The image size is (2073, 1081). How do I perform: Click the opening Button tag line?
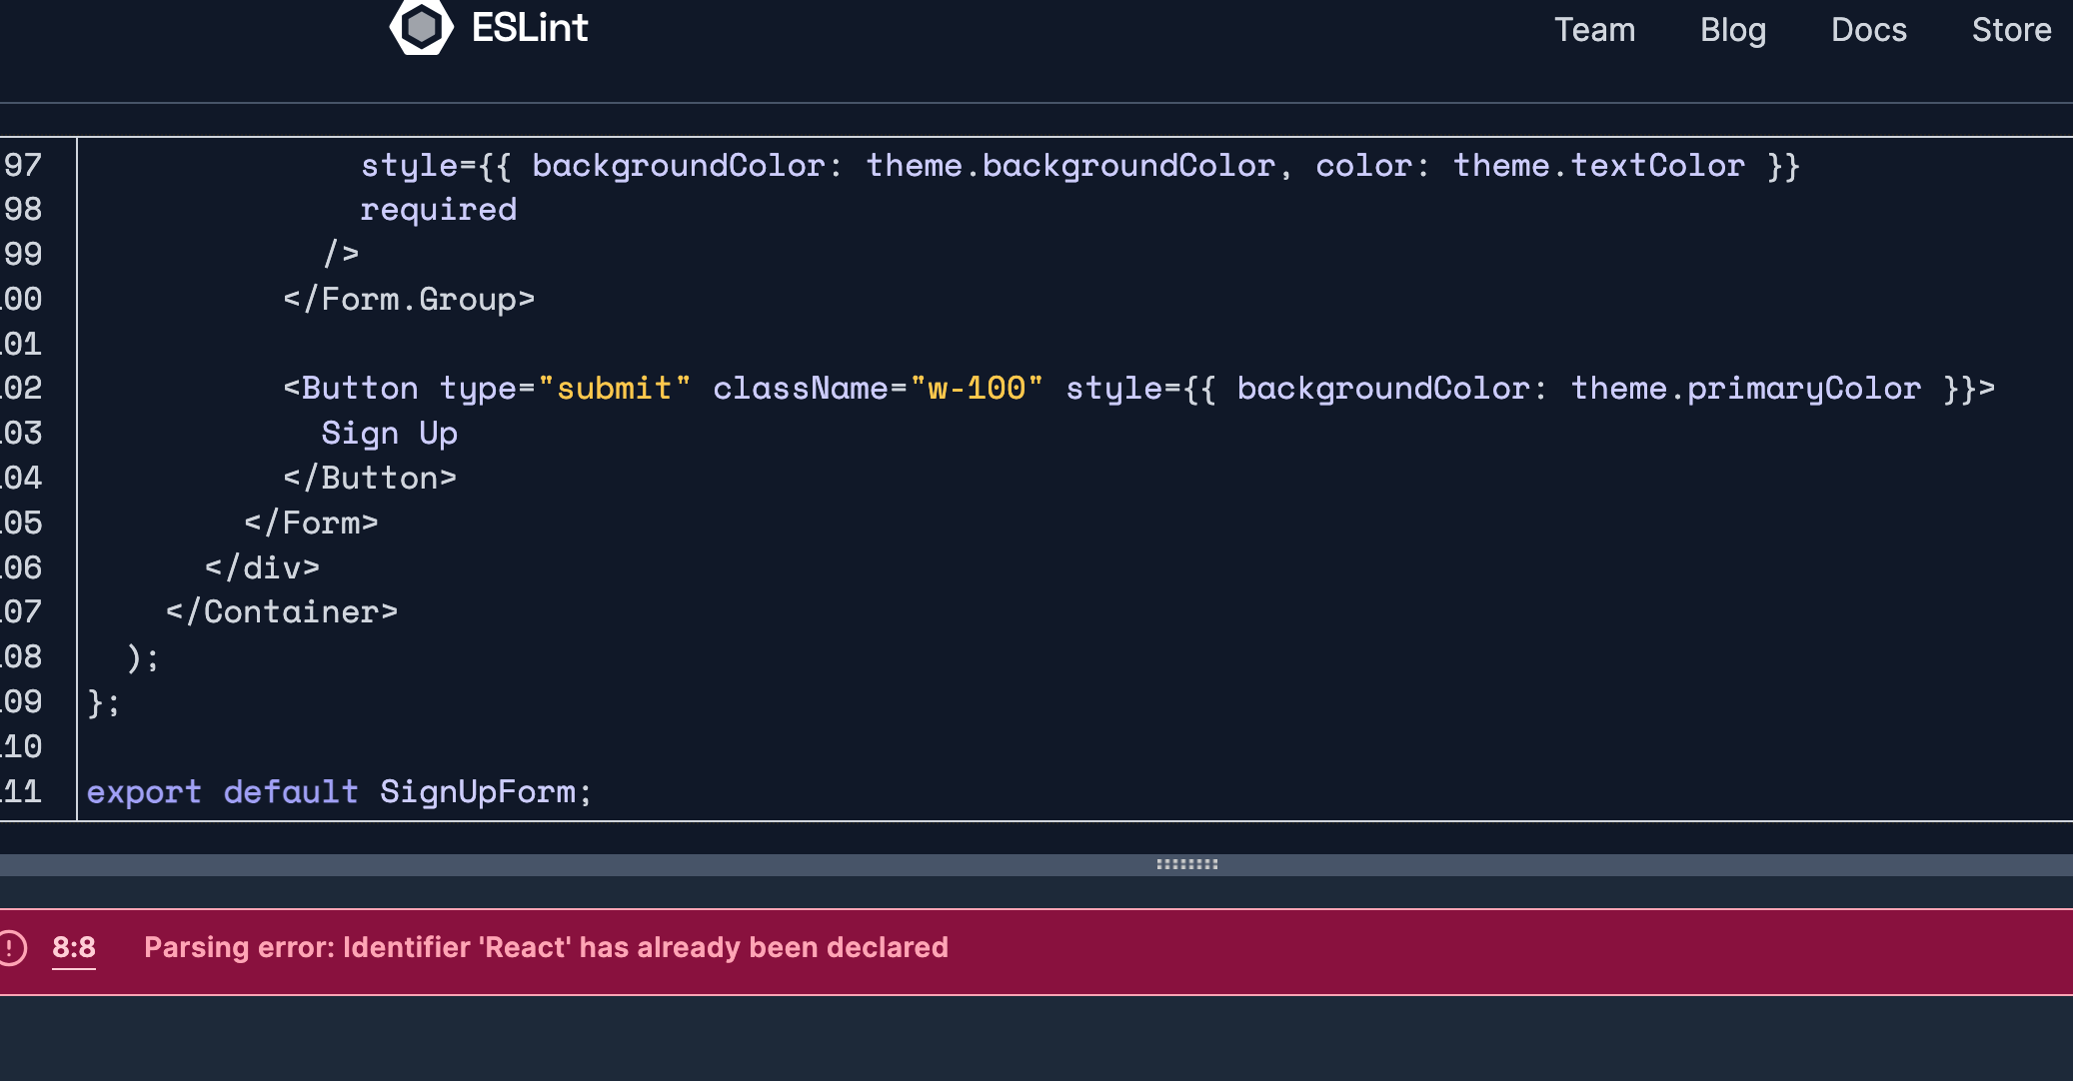(x=1139, y=389)
